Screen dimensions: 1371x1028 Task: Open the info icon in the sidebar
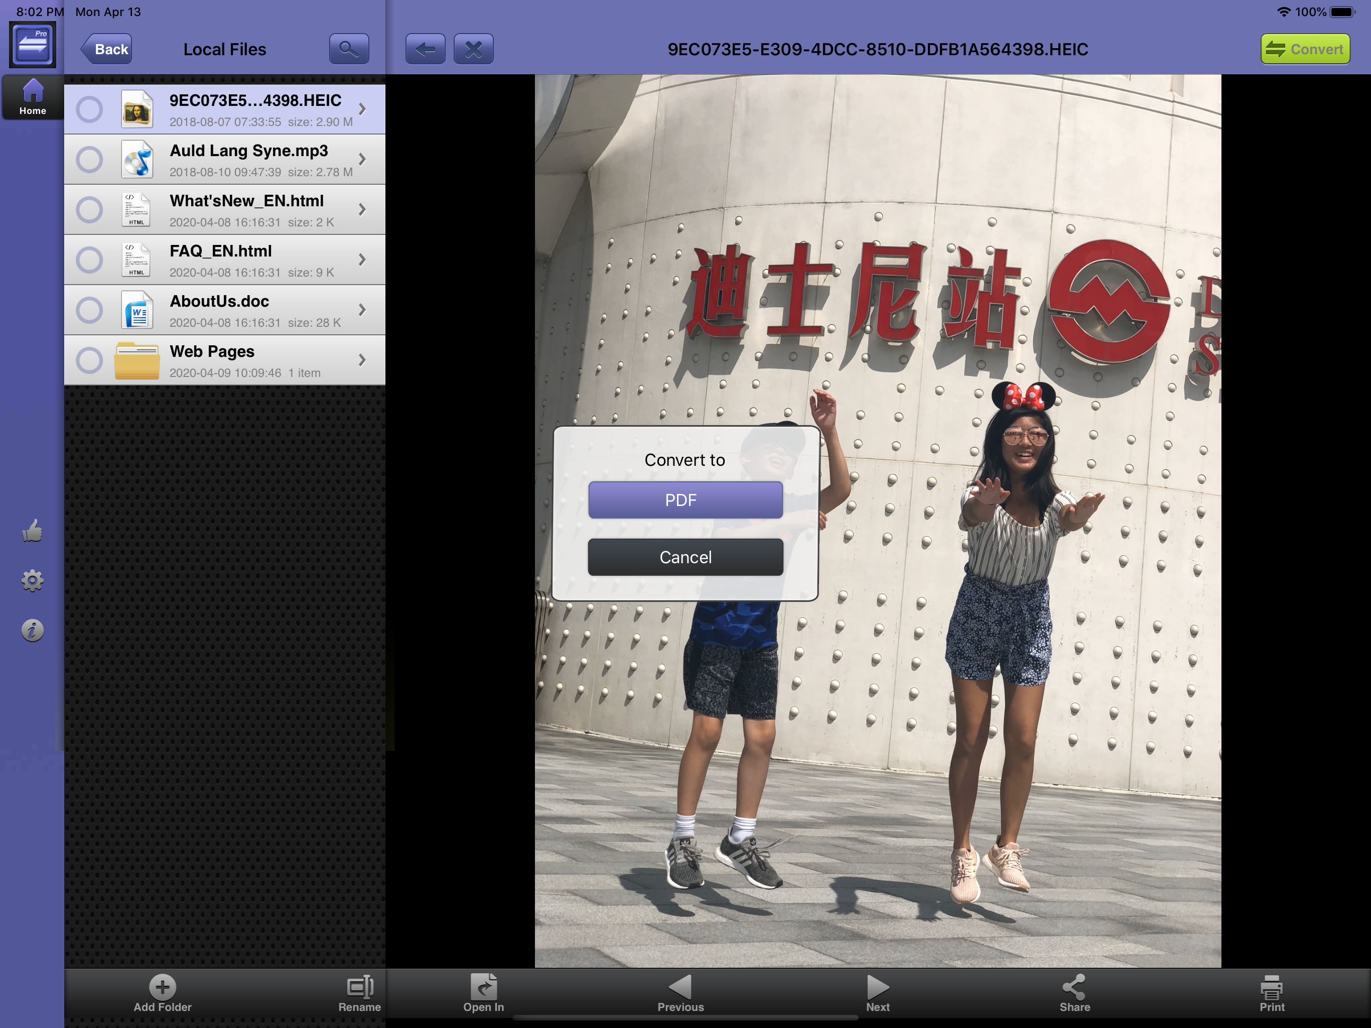tap(32, 630)
